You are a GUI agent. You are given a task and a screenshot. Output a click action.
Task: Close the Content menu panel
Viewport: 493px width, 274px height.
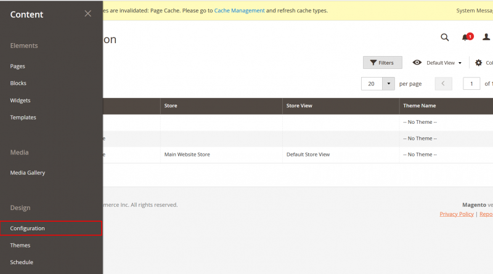click(x=88, y=14)
